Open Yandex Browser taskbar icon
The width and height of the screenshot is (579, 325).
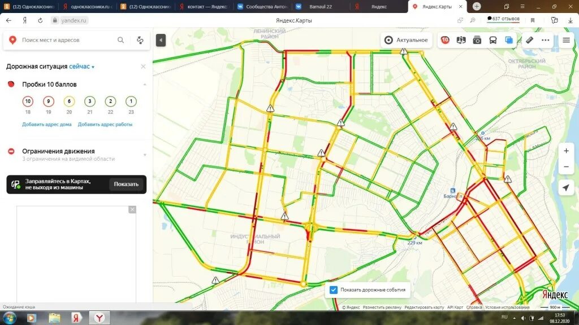point(100,318)
